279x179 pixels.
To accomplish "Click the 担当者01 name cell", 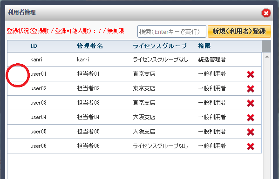I will tap(88, 74).
